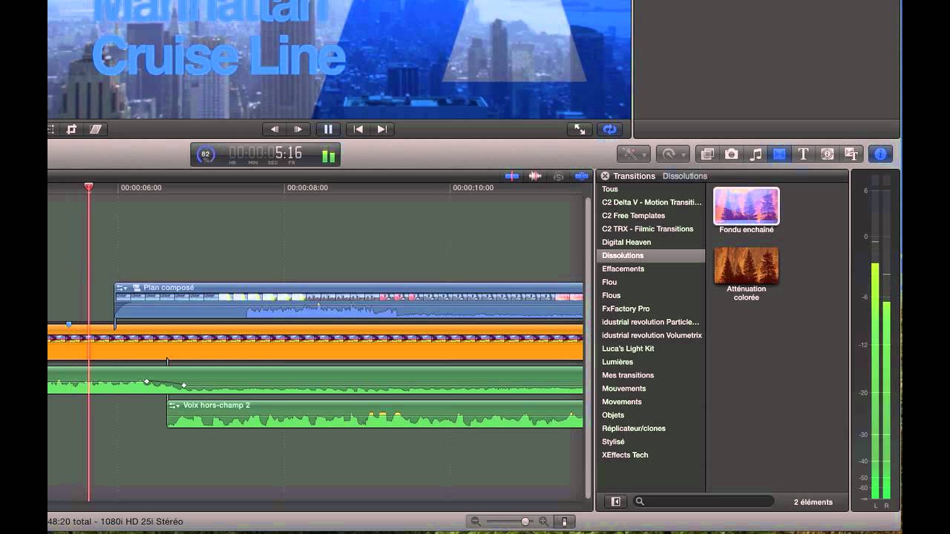950x534 pixels.
Task: Click the timeline zoom slider knob
Action: (525, 522)
